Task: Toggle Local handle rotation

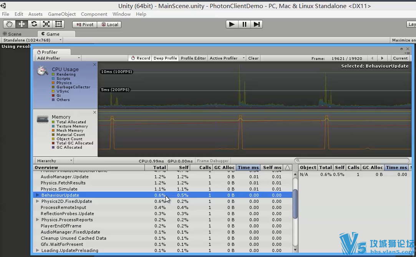Action: click(109, 25)
